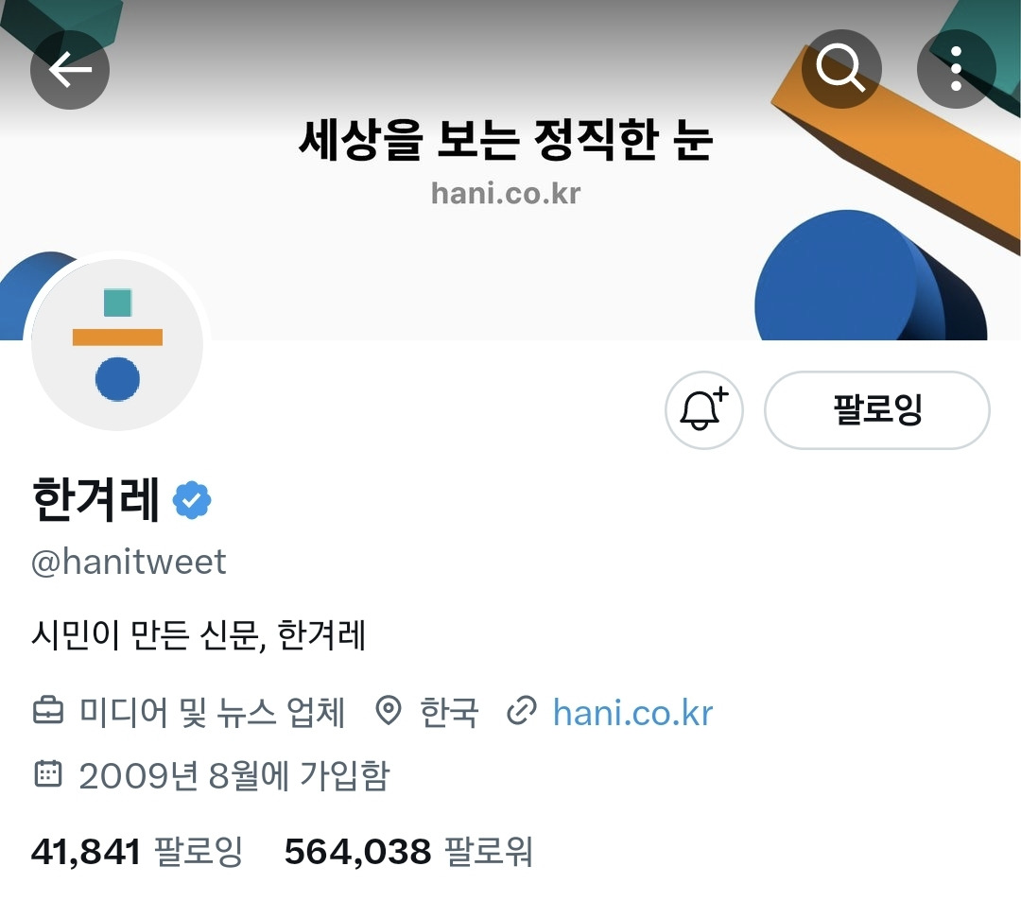This screenshot has width=1021, height=901.
Task: Enable notifications with the bell icon
Action: click(x=704, y=410)
